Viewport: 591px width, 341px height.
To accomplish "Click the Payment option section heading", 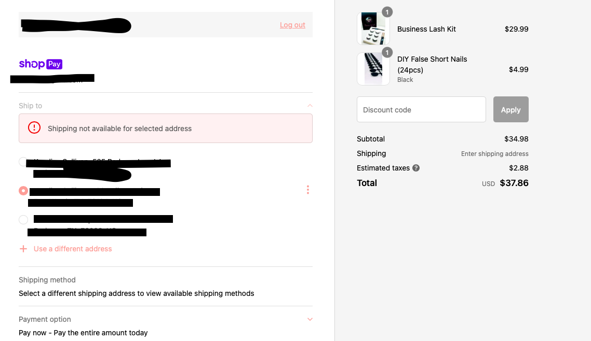I will pos(45,319).
